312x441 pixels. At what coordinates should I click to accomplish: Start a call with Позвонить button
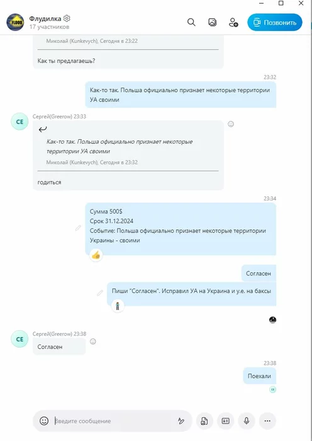[x=275, y=23]
